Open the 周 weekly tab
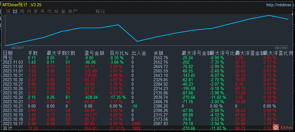 click(22, 12)
